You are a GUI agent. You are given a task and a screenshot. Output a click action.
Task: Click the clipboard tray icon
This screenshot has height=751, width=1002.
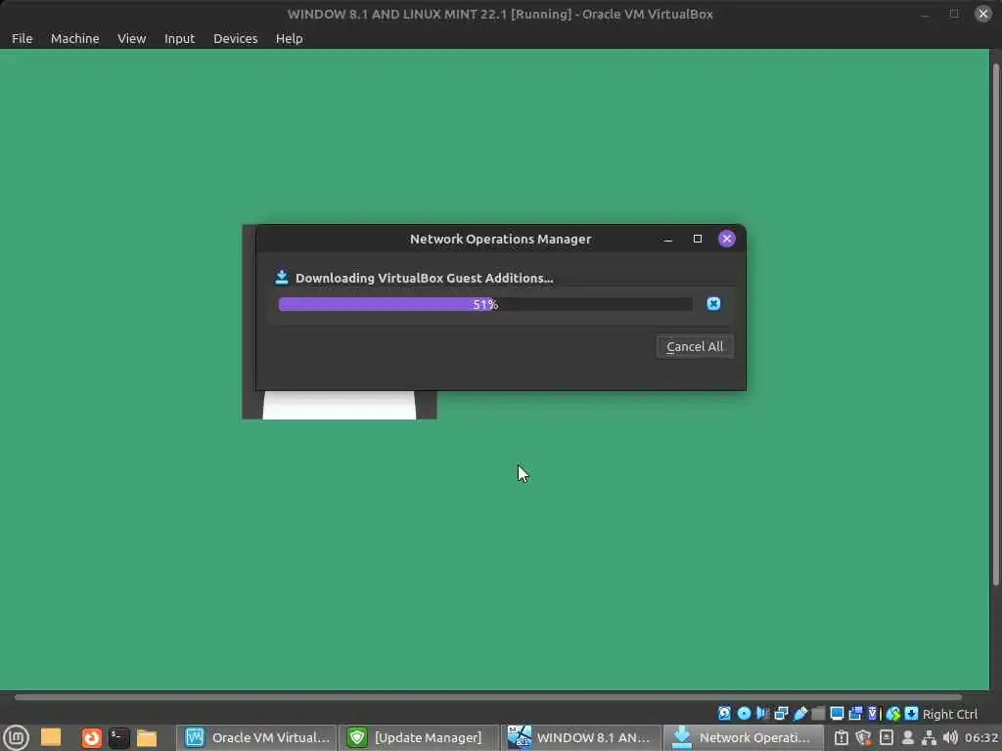point(841,737)
